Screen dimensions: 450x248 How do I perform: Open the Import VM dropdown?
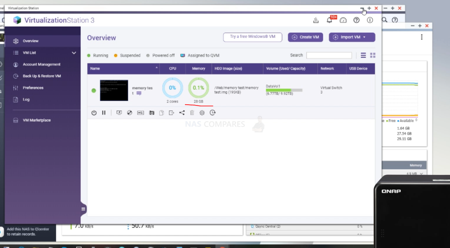tap(352, 37)
